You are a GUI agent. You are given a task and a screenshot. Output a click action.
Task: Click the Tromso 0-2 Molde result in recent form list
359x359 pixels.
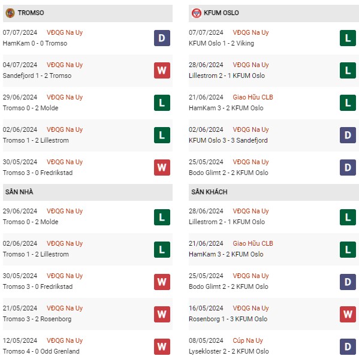point(31,108)
